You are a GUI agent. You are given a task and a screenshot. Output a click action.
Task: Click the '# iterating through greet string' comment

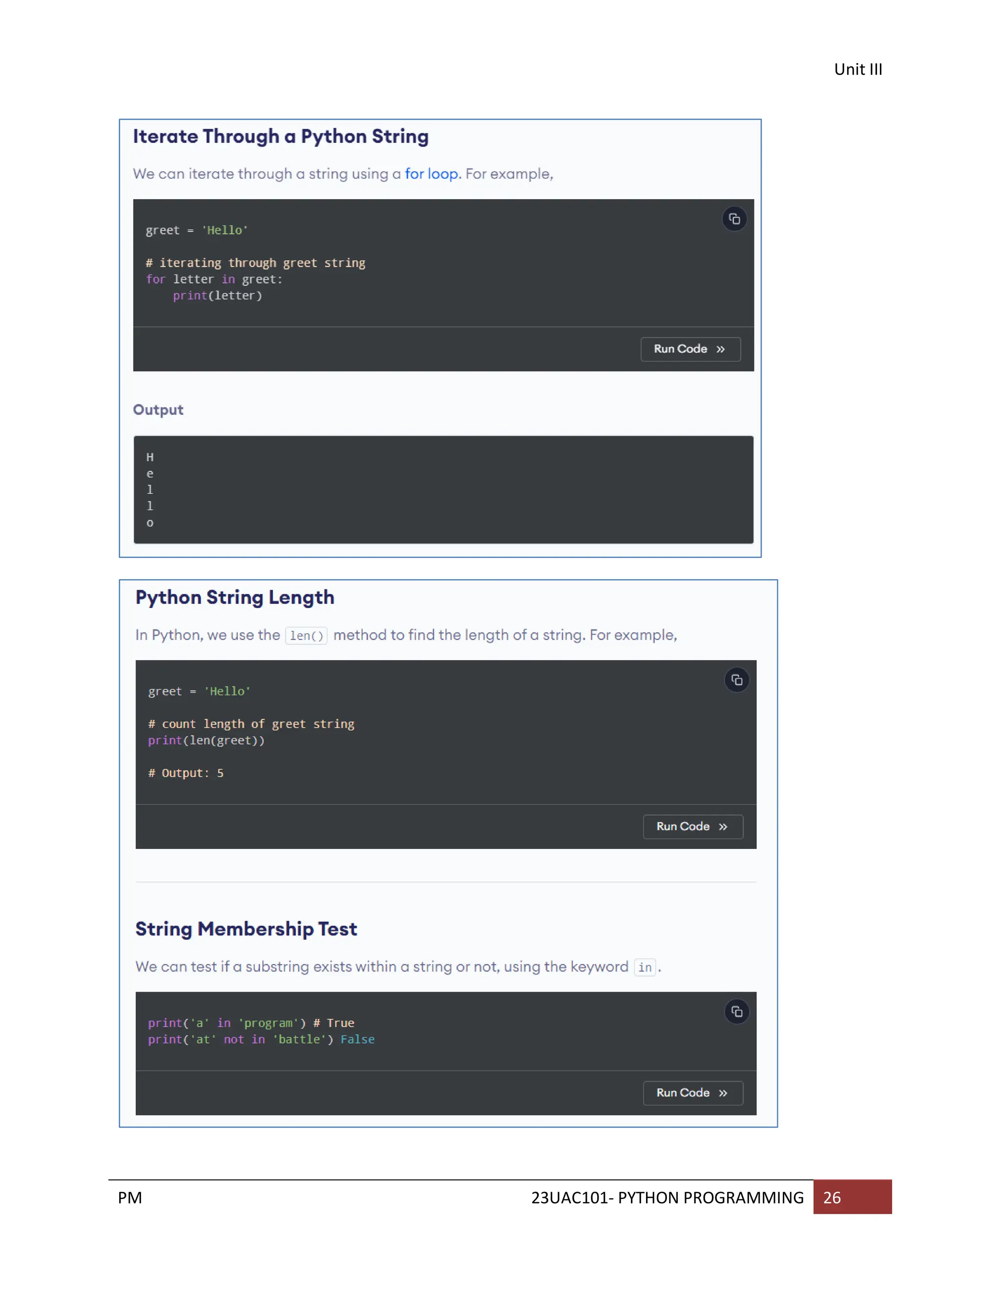coord(255,263)
